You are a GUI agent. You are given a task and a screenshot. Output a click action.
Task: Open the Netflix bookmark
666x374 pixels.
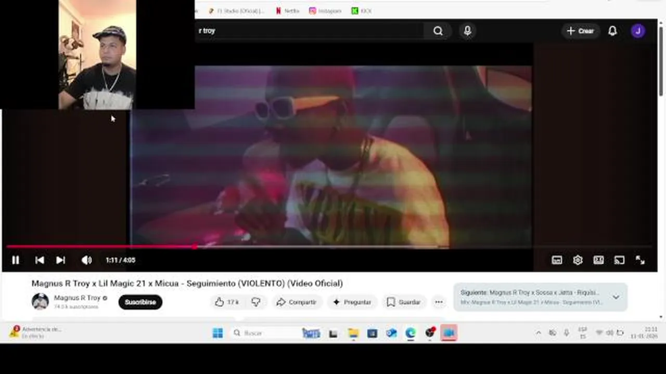point(287,11)
